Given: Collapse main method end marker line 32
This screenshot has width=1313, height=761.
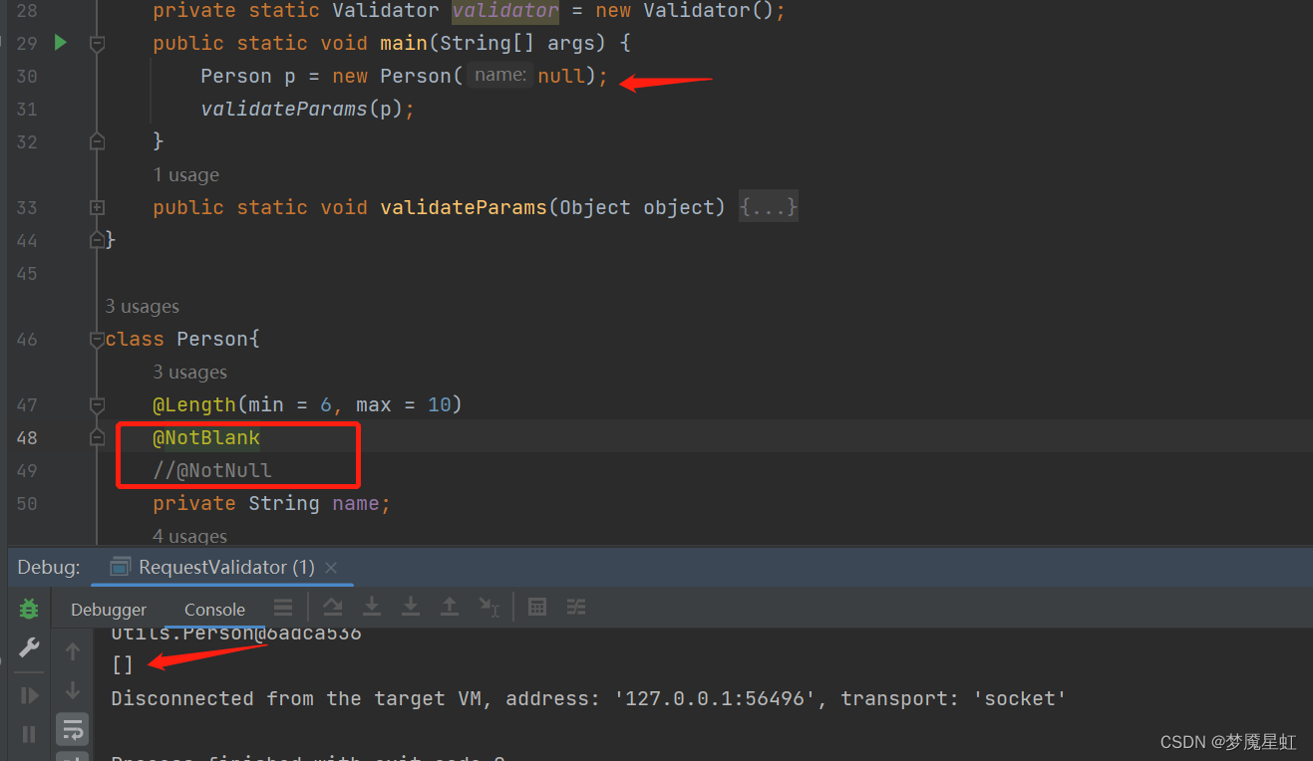Looking at the screenshot, I should (x=97, y=141).
